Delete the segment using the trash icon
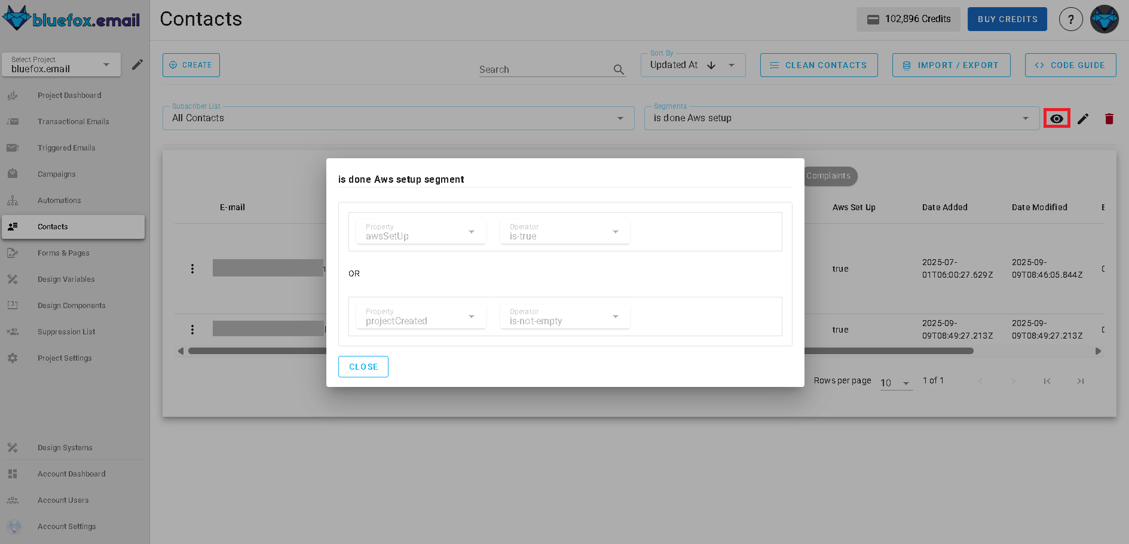 1109,118
